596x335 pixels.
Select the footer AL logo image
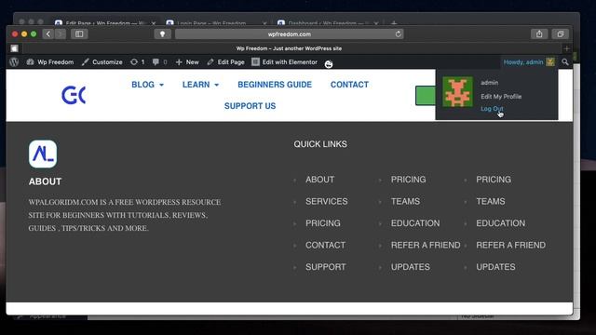click(x=43, y=154)
